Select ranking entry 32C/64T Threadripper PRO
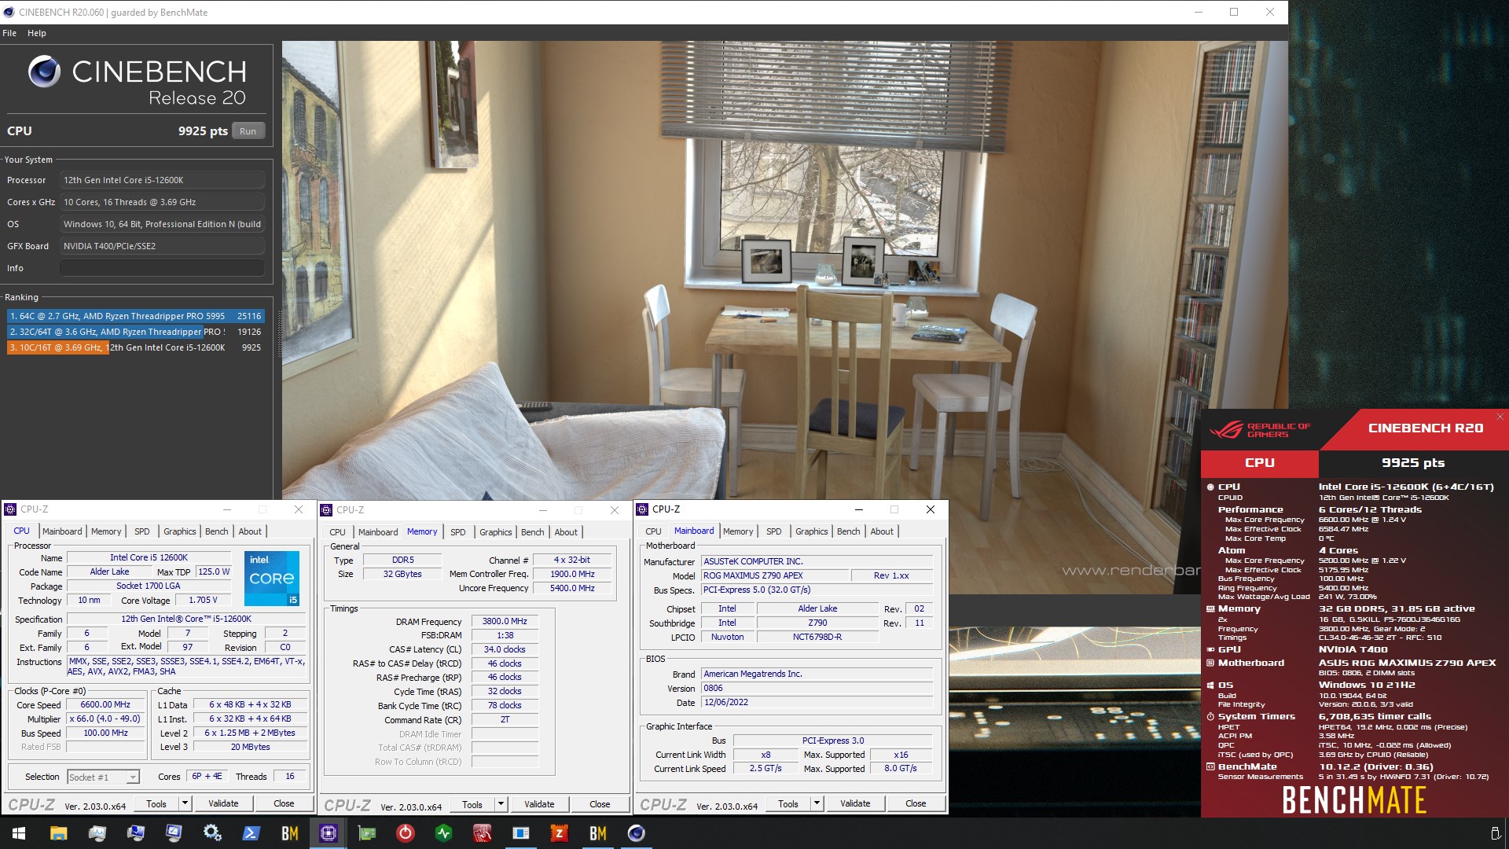The image size is (1509, 849). (135, 332)
